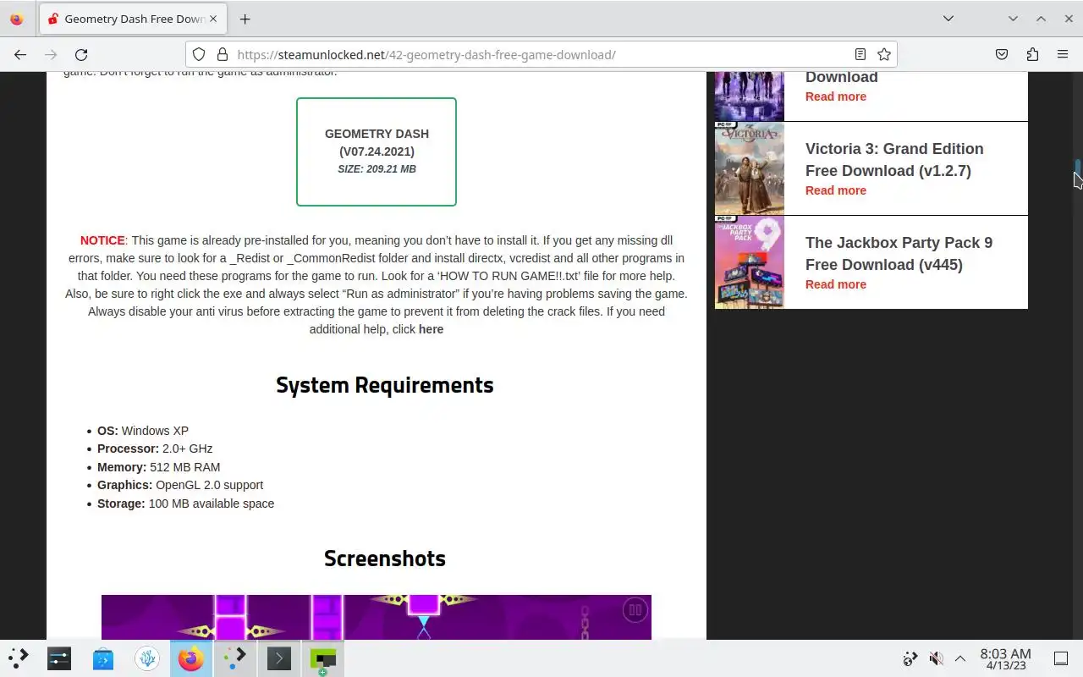The height and width of the screenshot is (677, 1083).
Task: Toggle reader view in address bar
Action: click(x=860, y=54)
